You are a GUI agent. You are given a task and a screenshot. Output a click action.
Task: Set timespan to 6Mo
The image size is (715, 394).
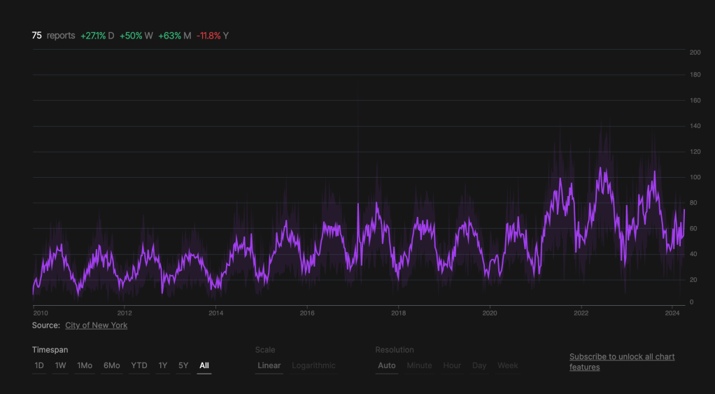(x=111, y=365)
